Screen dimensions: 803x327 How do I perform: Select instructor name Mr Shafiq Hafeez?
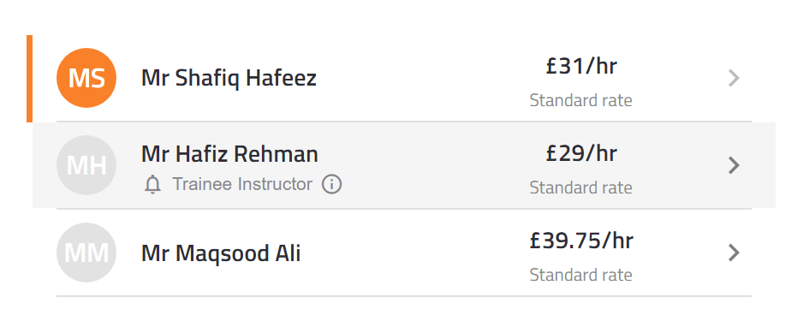(229, 78)
